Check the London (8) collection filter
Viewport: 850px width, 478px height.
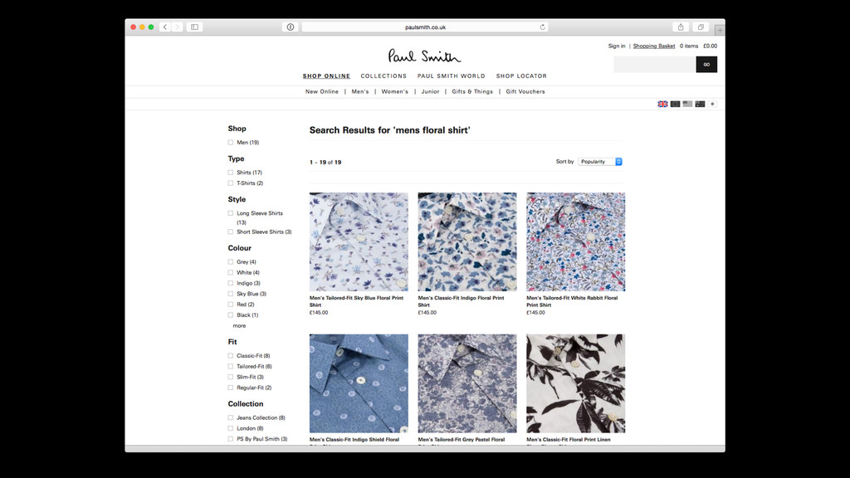coord(231,428)
